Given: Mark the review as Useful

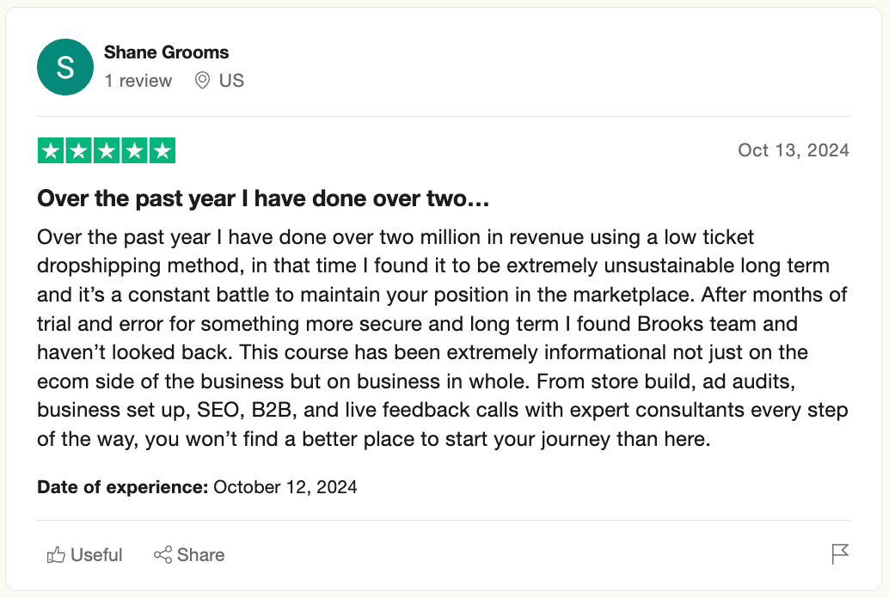Looking at the screenshot, I should point(95,555).
